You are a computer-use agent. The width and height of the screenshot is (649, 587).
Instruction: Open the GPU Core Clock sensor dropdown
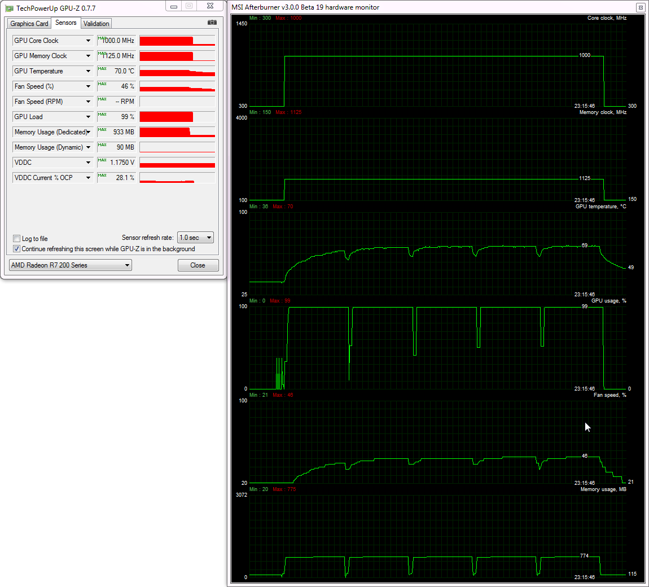pyautogui.click(x=88, y=41)
